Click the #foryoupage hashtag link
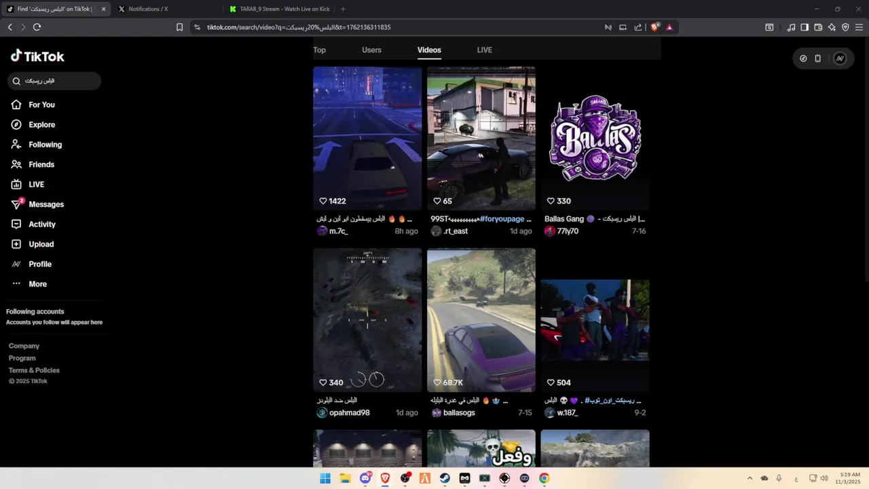Image resolution: width=869 pixels, height=489 pixels. 502,219
